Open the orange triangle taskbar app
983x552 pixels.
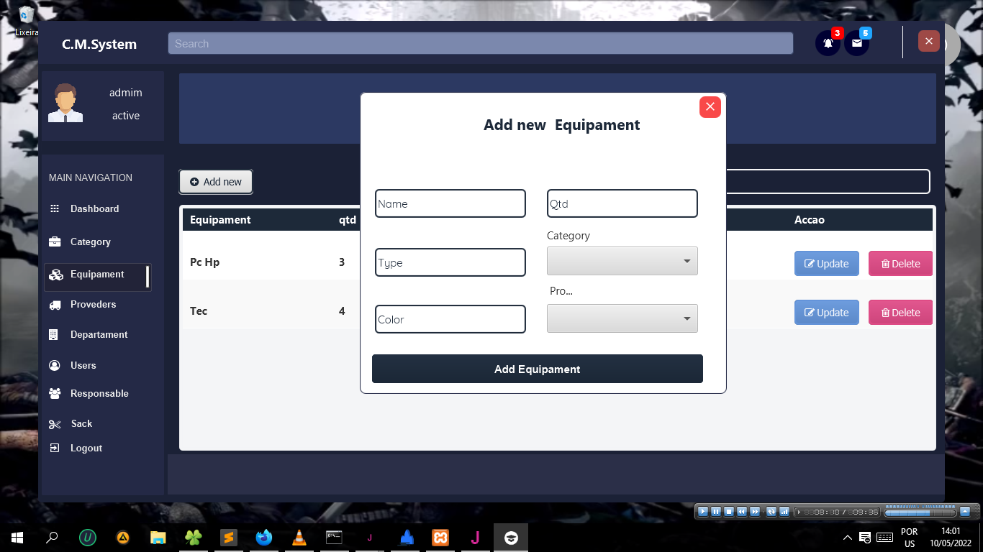tap(123, 537)
